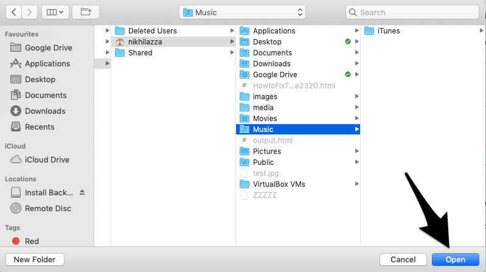Image resolution: width=486 pixels, height=272 pixels.
Task: Select the Desktop folder in the home column
Action: tap(298, 41)
